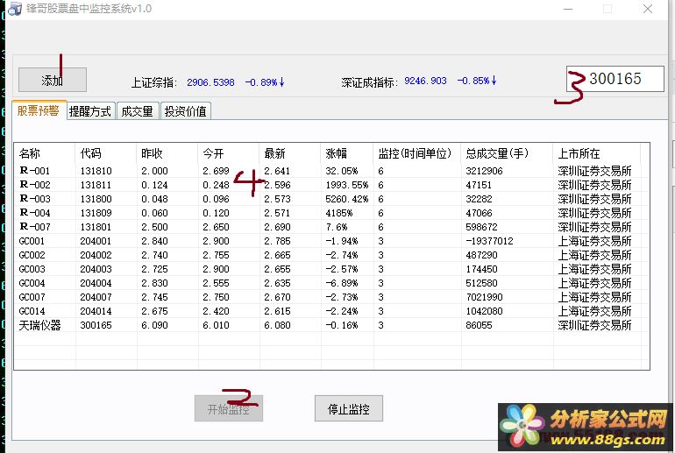Click code cell 131800
The height and width of the screenshot is (453, 675).
pos(96,199)
